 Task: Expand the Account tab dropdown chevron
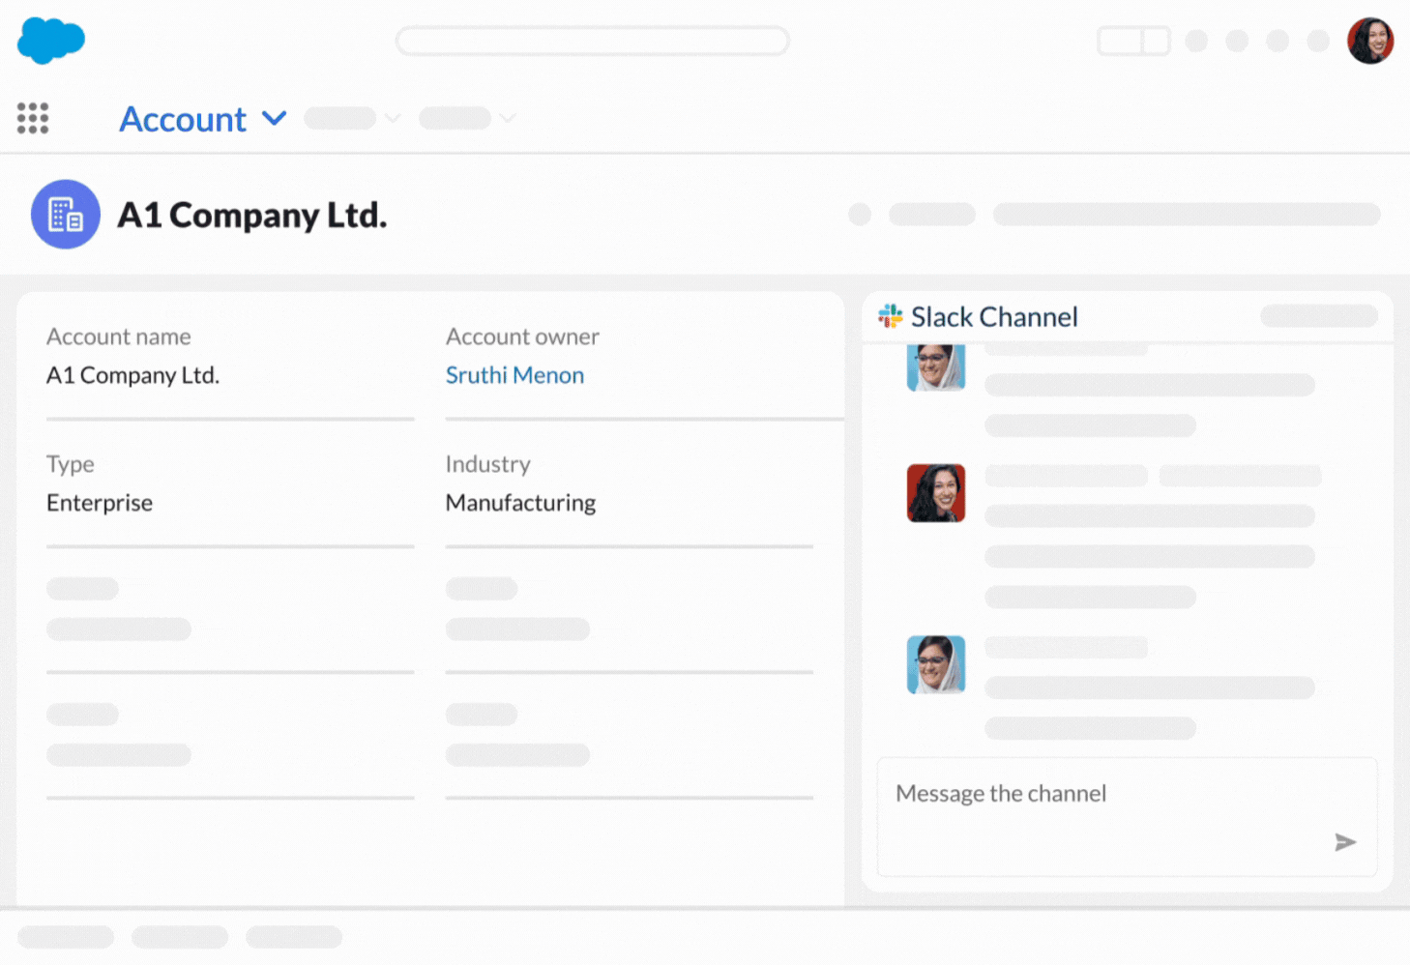pyautogui.click(x=275, y=118)
